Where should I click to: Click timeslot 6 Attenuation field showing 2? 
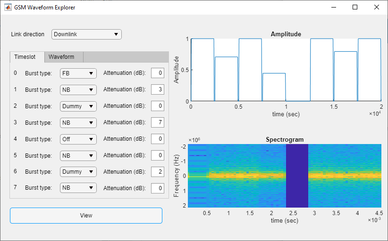[158, 172]
